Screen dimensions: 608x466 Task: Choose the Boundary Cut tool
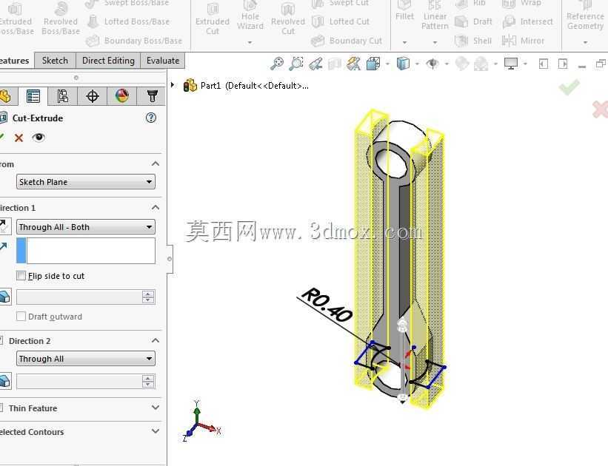pos(347,41)
